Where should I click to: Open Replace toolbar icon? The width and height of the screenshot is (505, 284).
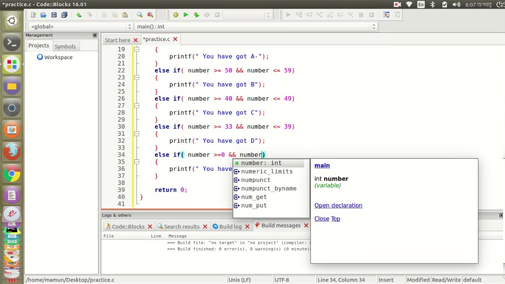tap(150, 15)
